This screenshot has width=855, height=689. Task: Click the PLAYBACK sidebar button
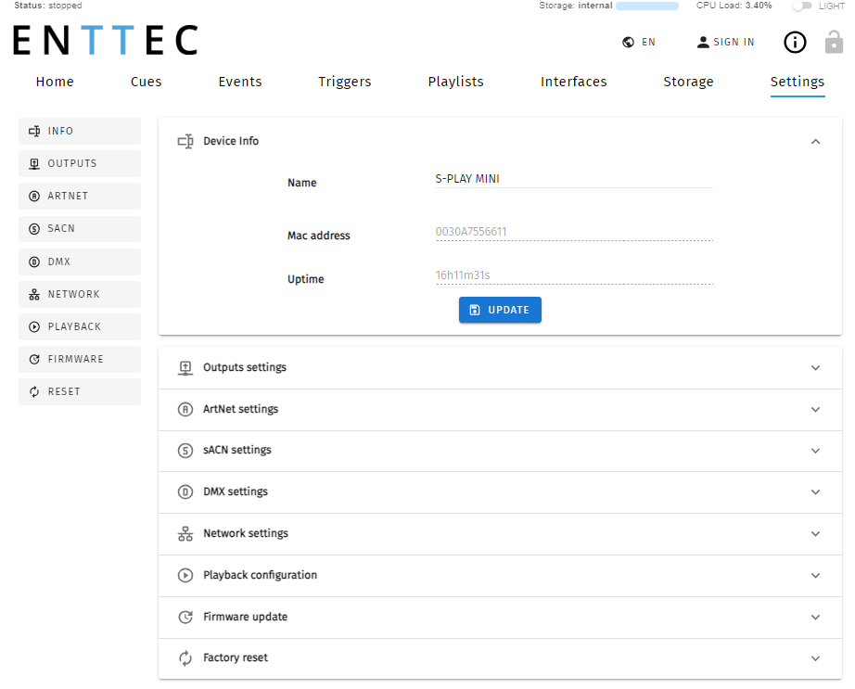click(x=80, y=326)
